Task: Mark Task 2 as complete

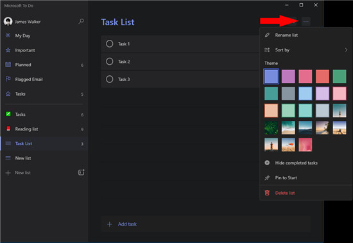Action: (x=109, y=61)
